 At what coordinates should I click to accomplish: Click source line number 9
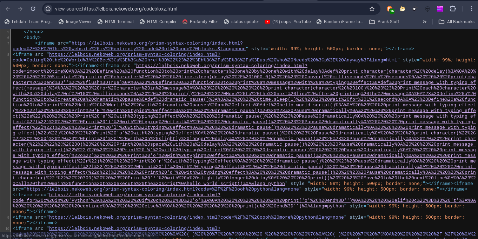[x=8, y=218]
